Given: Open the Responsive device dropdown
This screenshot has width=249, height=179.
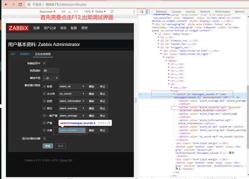Looking at the screenshot, I should pos(47,12).
